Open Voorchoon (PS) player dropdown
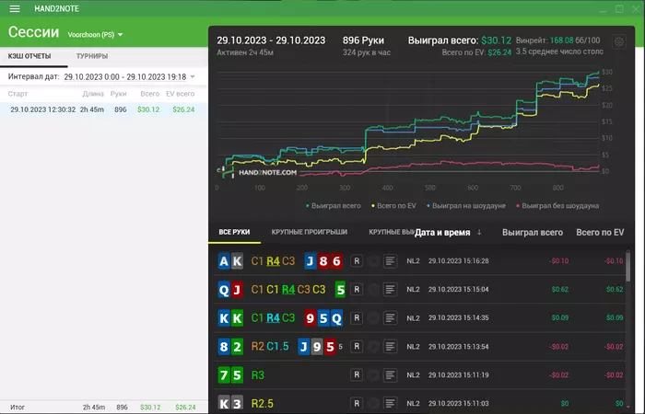645x414 pixels. [96, 35]
